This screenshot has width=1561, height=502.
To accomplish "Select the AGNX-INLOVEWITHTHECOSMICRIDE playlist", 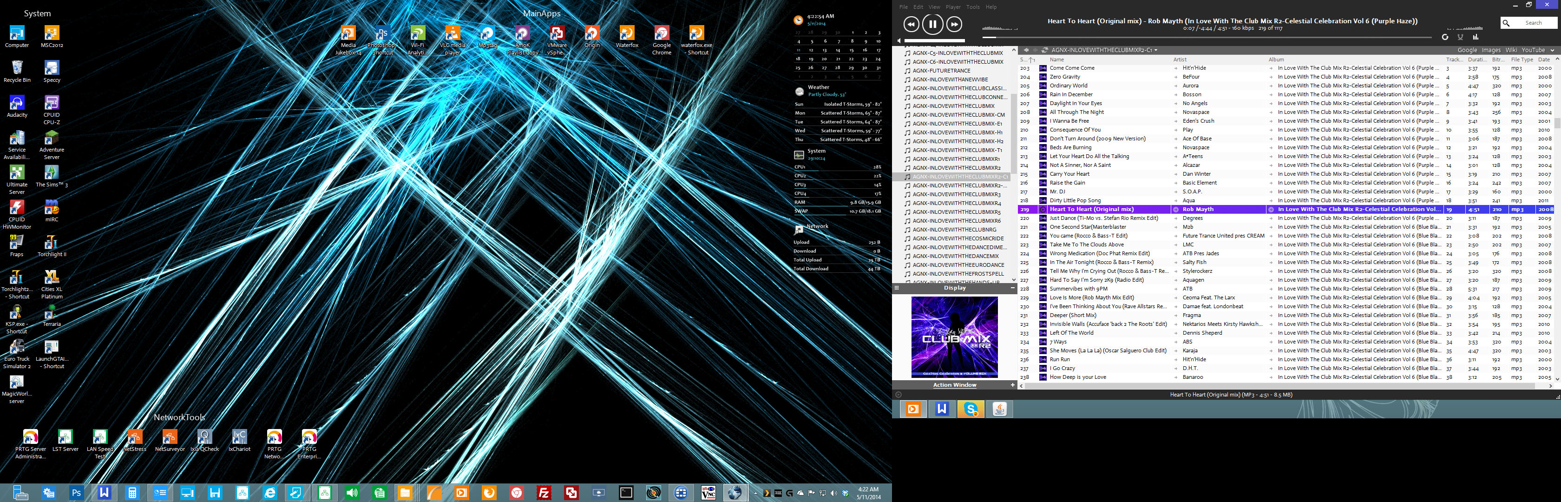I will click(x=958, y=238).
